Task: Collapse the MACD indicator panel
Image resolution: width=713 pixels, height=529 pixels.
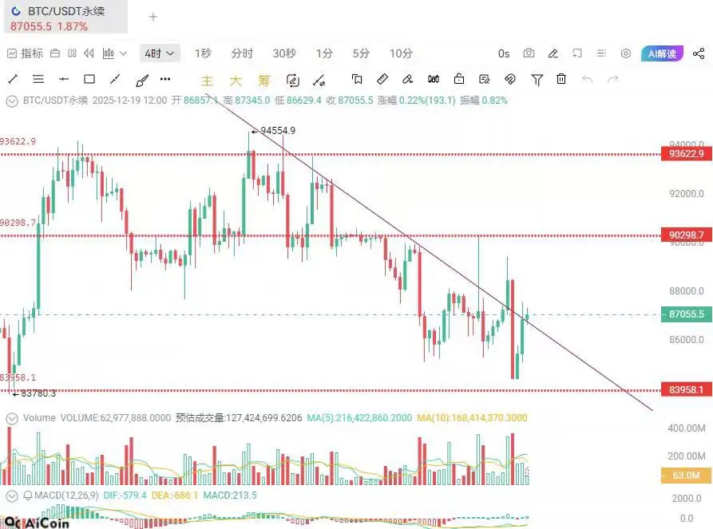Action: pyautogui.click(x=12, y=495)
